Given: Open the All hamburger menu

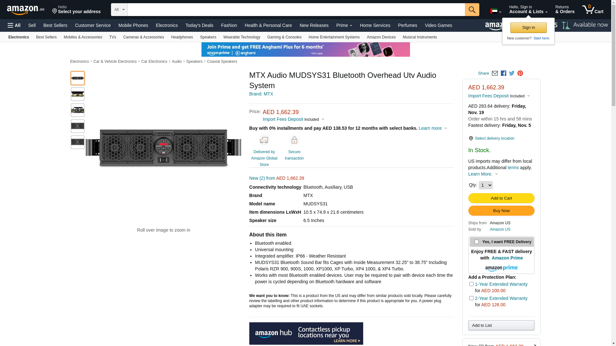Looking at the screenshot, I should pyautogui.click(x=14, y=25).
